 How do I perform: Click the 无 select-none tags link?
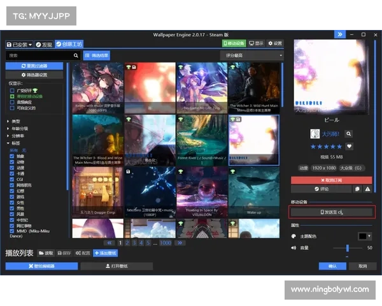click(x=24, y=150)
